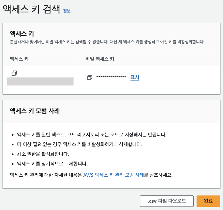Image resolution: width=223 pixels, height=210 pixels.
Task: Copy the access key ID
Action: (x=14, y=73)
